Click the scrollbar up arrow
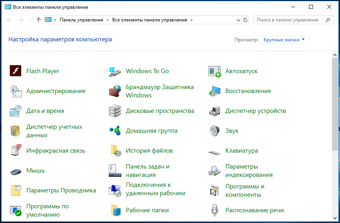The image size is (340, 223). point(335,55)
